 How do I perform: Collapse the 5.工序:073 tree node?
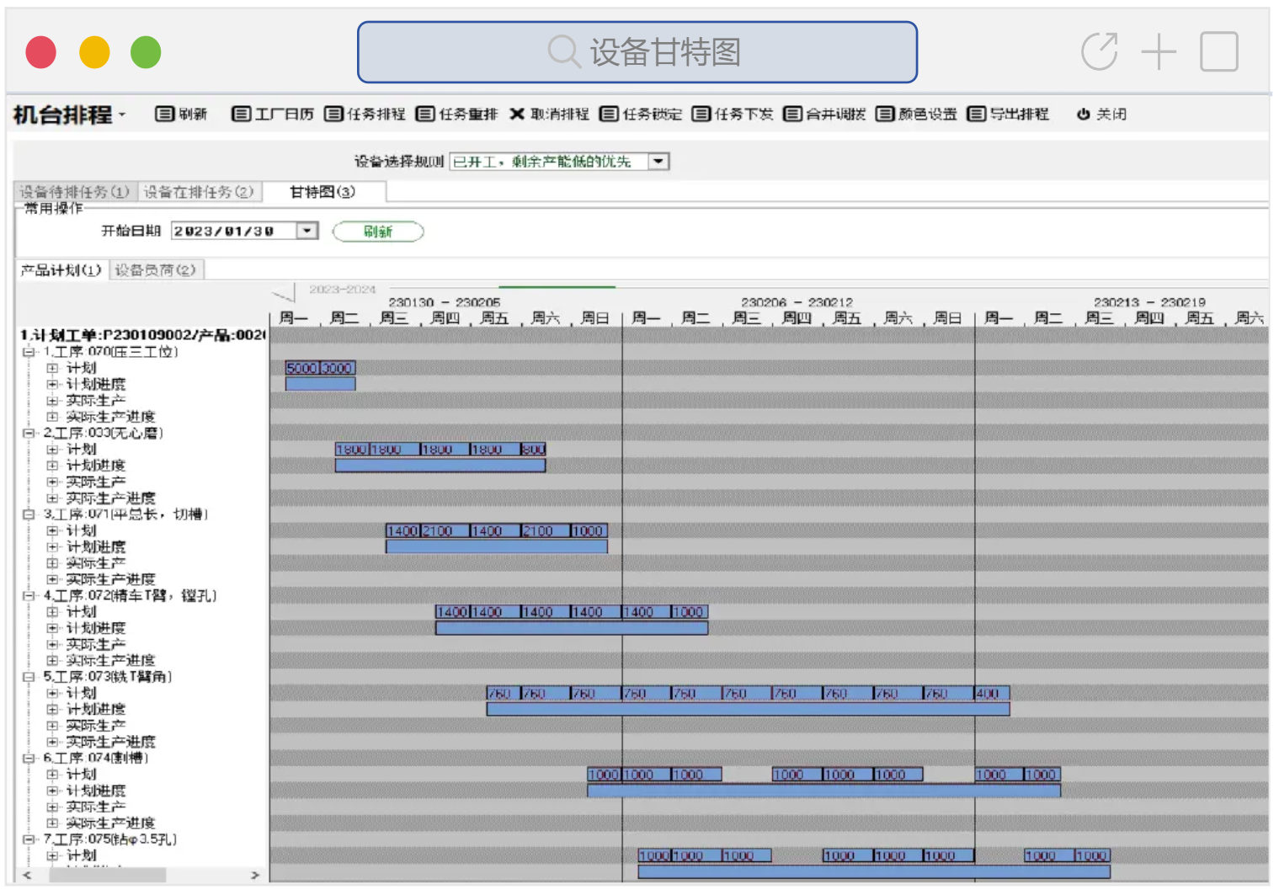(29, 677)
